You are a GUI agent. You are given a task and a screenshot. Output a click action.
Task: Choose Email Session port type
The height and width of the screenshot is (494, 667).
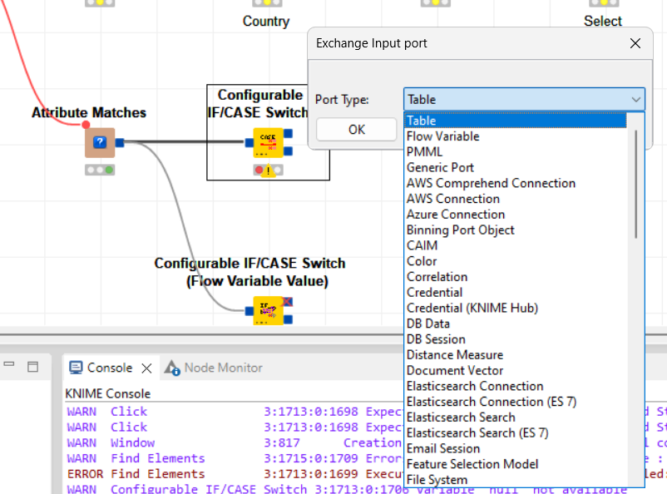[x=516, y=448]
